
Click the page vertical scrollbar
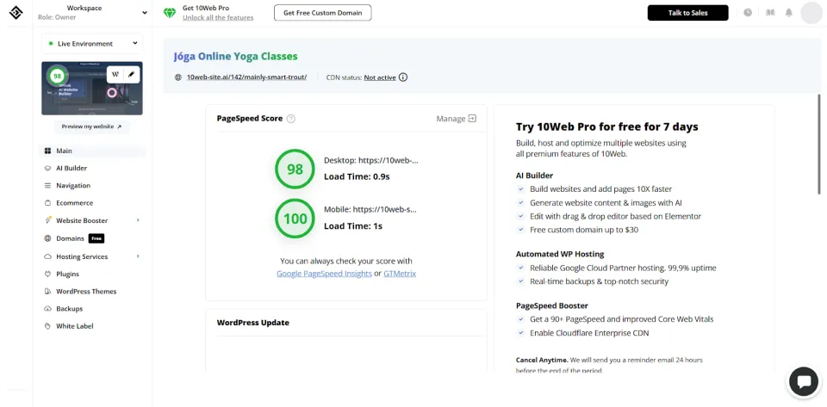(819, 144)
